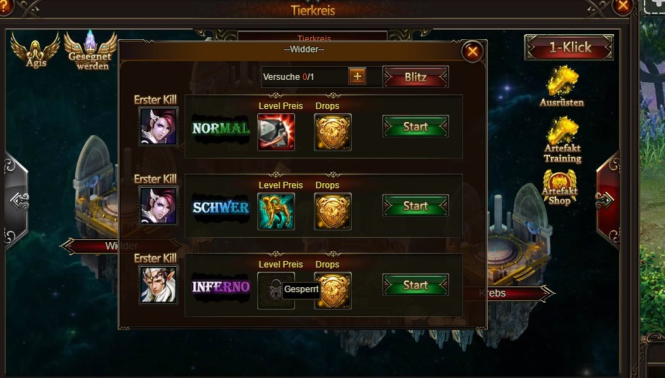Click the Blitz button
Image resolution: width=665 pixels, height=378 pixels.
[x=416, y=77]
